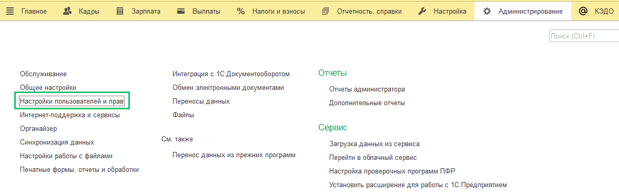The image size is (619, 194).
Task: Click the @ icon beside КЭДО
Action: [x=583, y=12]
